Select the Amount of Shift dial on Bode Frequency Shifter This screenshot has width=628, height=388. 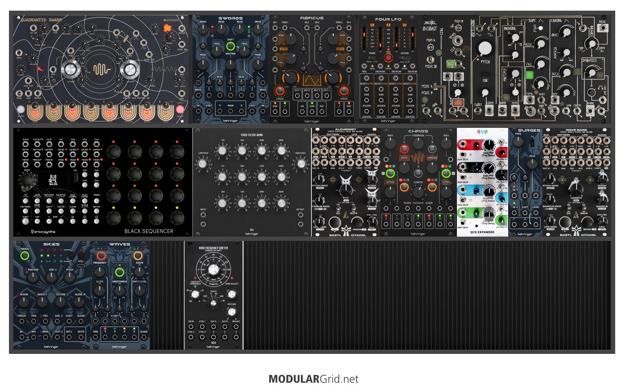(x=213, y=269)
